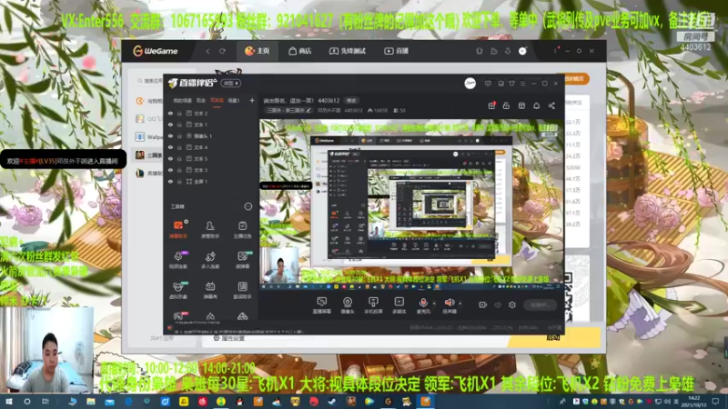728x409 pixels.
Task: Add a 直播屏幕 screen capture source
Action: 322,305
